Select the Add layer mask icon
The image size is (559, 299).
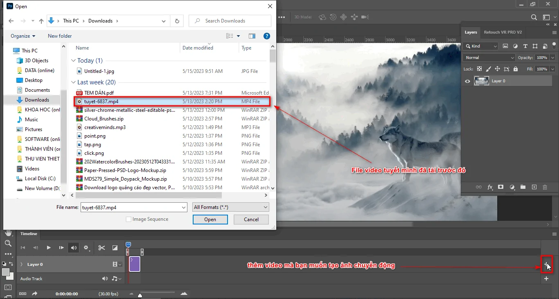click(500, 187)
